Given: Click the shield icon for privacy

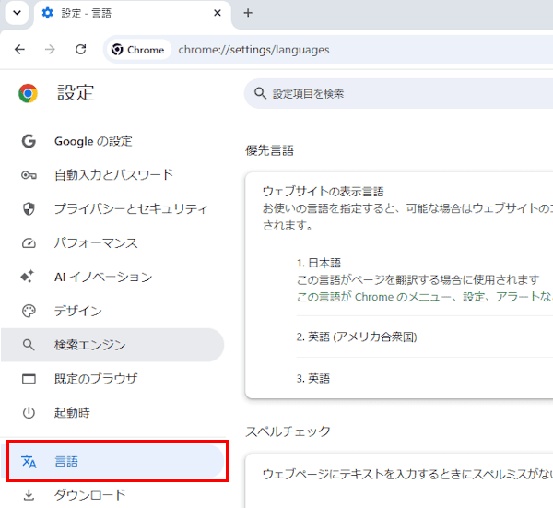Looking at the screenshot, I should tap(29, 209).
